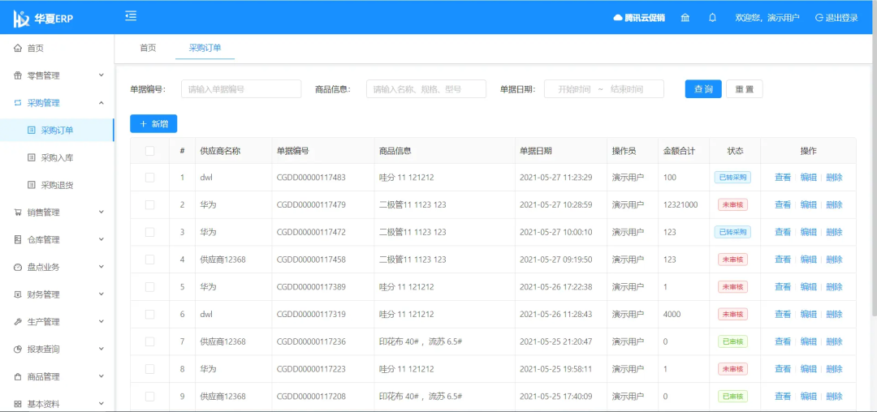Click the profile icon beside 采购订单 in sidebar
Image resolution: width=877 pixels, height=412 pixels.
[32, 130]
